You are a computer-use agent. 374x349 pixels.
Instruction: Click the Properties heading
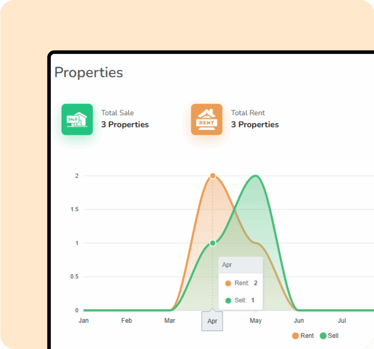(89, 72)
